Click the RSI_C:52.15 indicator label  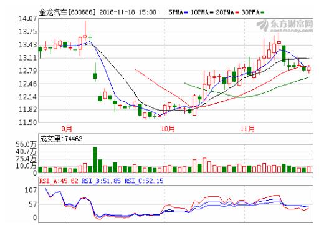(x=144, y=181)
